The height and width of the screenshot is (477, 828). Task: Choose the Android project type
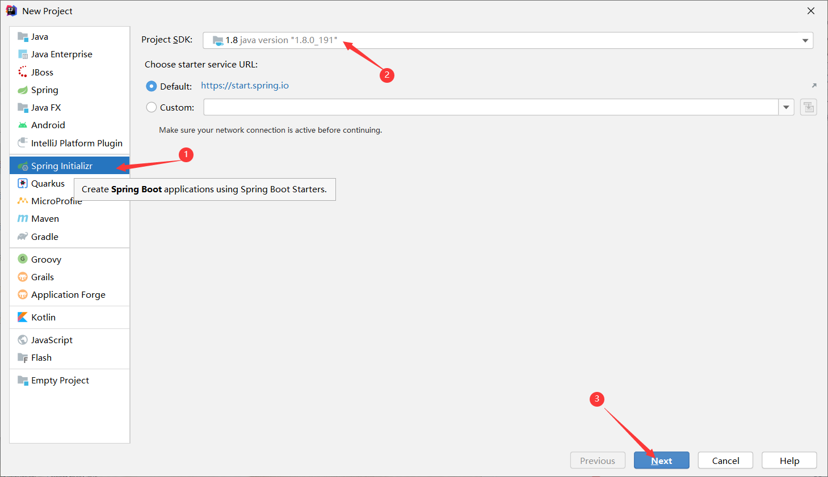70,125
